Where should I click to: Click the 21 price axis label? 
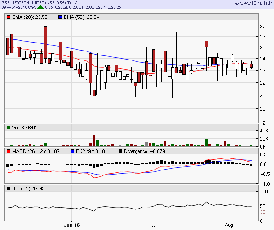click(262, 95)
